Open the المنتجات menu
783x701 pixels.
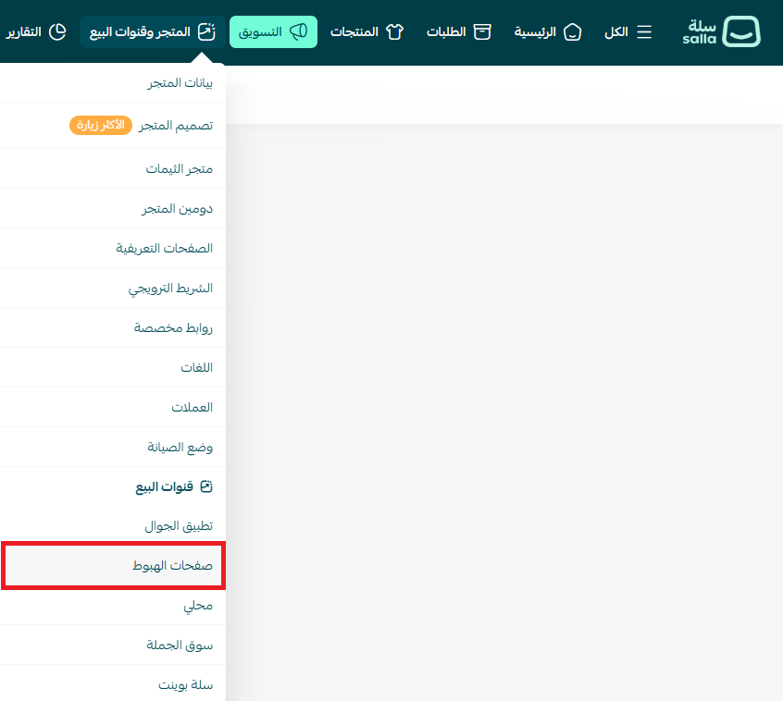click(x=367, y=32)
